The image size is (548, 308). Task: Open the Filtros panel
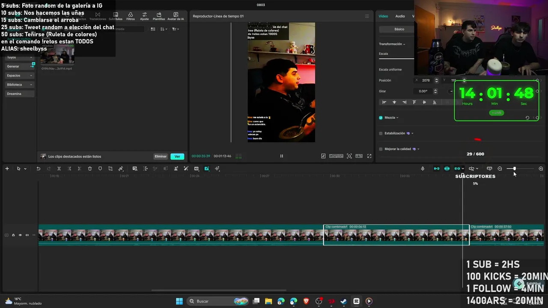tap(131, 16)
